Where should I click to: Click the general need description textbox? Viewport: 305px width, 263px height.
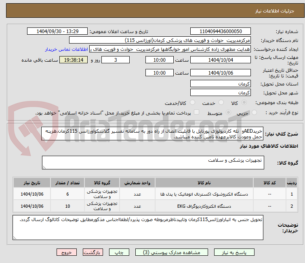coord(152,134)
